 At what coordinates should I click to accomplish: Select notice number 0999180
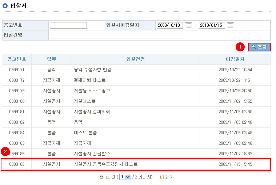(17, 101)
